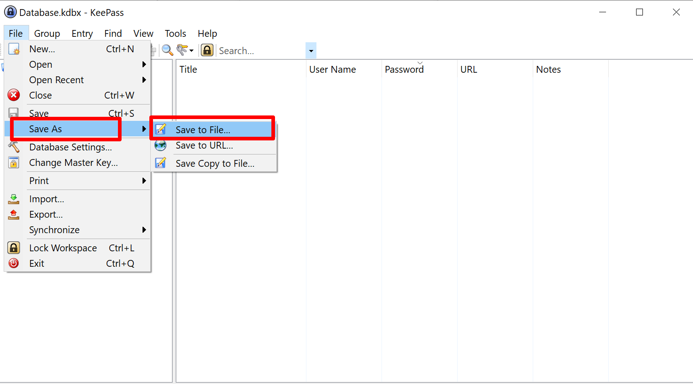
Task: Click the red Export arrow icon
Action: click(14, 214)
